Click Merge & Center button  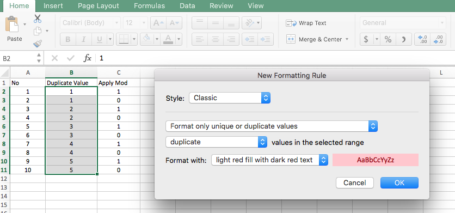[x=314, y=39]
